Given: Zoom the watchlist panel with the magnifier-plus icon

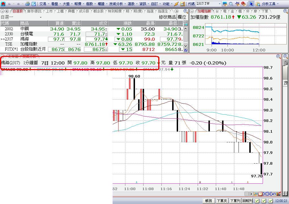Looking at the screenshot, I should (x=185, y=11).
